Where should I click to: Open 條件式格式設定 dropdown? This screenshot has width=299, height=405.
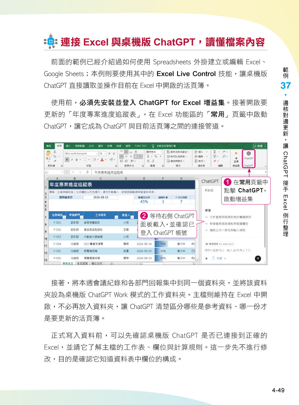[x=178, y=152]
